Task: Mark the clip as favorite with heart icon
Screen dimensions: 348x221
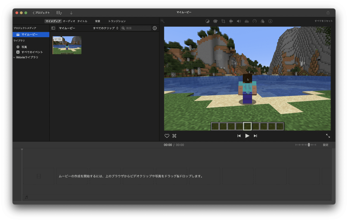Action: point(167,136)
